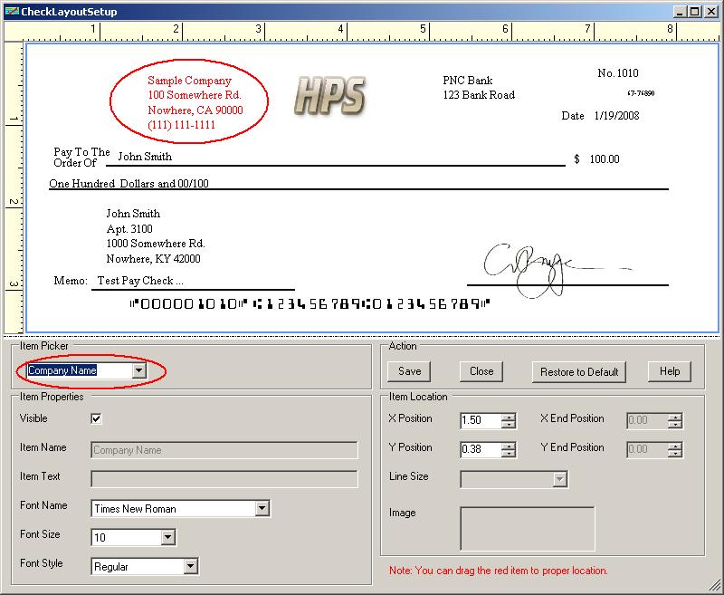This screenshot has height=595, width=724.
Task: Expand the Font Name dropdown
Action: click(262, 509)
